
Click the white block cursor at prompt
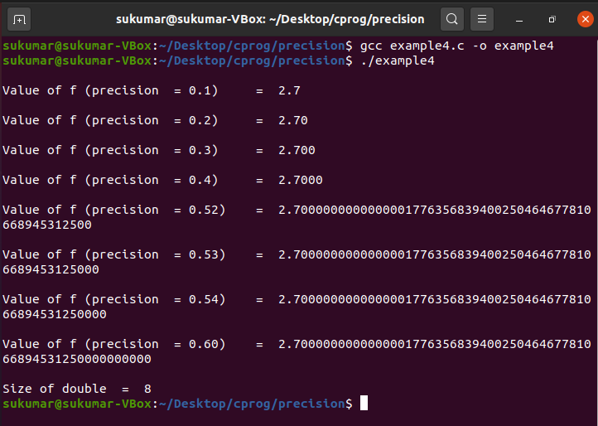[364, 404]
